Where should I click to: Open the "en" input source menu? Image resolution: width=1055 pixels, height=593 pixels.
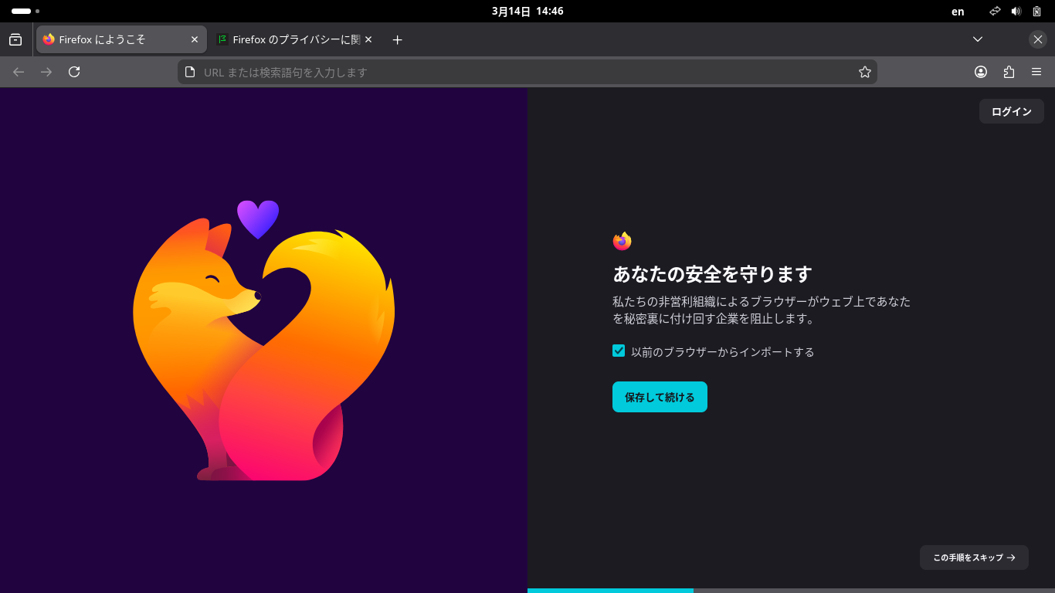point(958,12)
